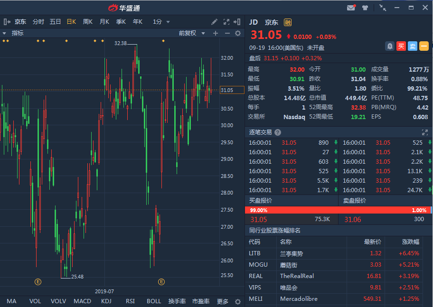Toggle the VOLV indicator
Screen dimensions: 433x307
coord(58,301)
